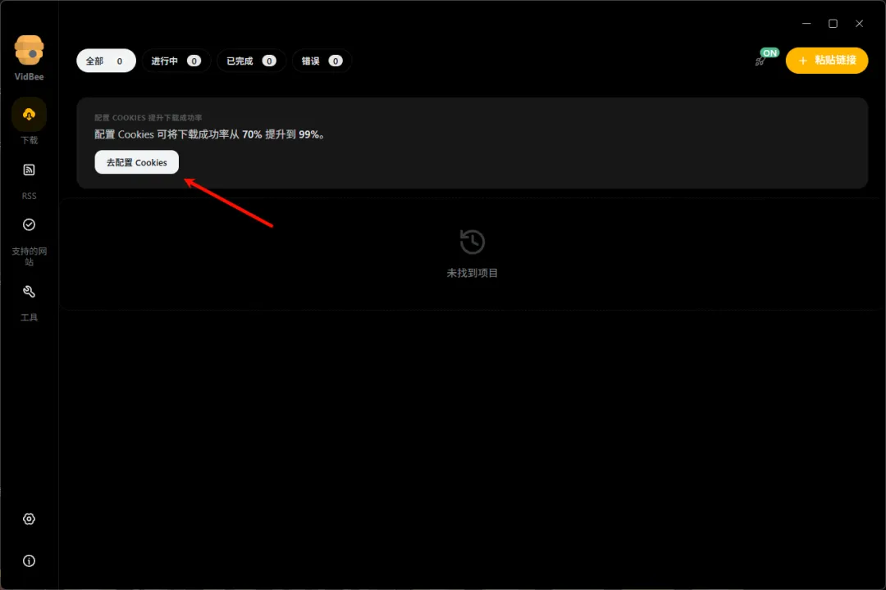886x590 pixels.
Task: Select the 全部 filter tab
Action: click(106, 61)
